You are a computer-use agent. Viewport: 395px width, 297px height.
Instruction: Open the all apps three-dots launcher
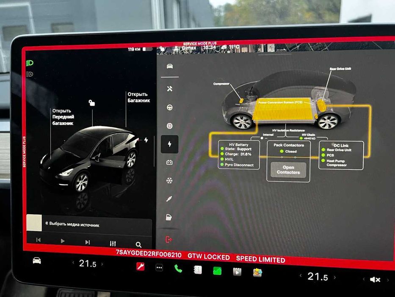159,267
